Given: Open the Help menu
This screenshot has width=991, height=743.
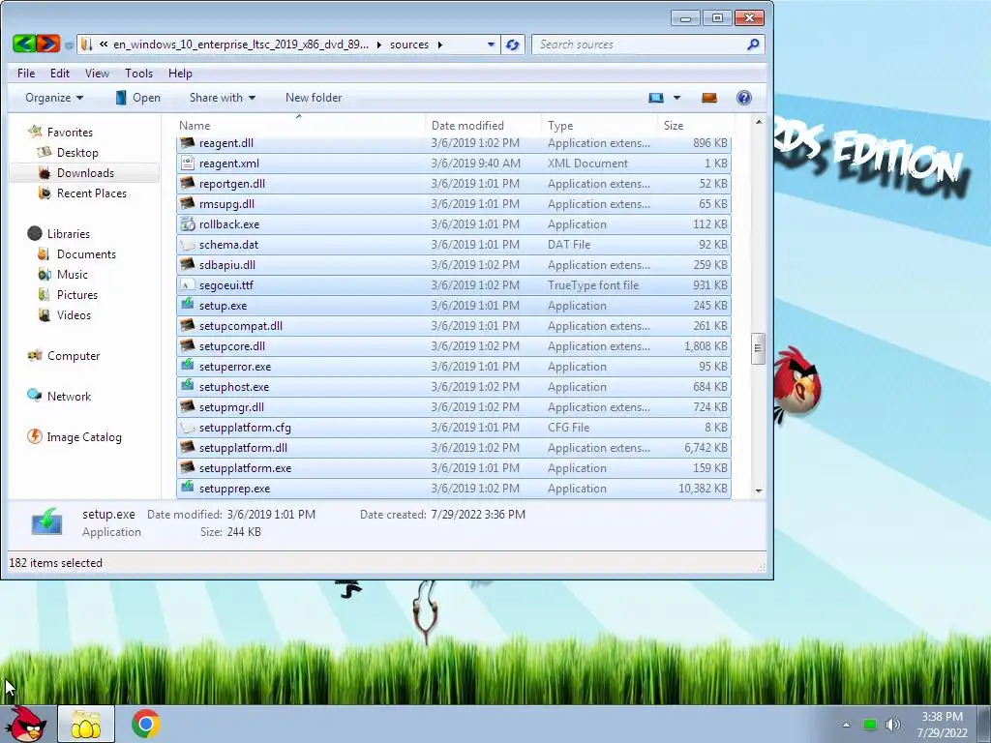Looking at the screenshot, I should click(180, 74).
